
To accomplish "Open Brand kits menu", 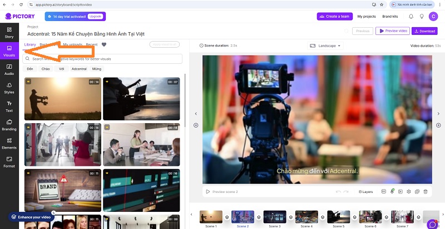I will pos(390,17).
